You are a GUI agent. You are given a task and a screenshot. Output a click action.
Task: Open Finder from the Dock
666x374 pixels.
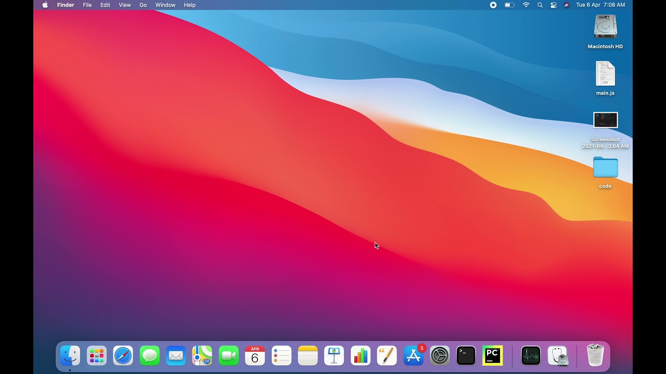point(70,356)
